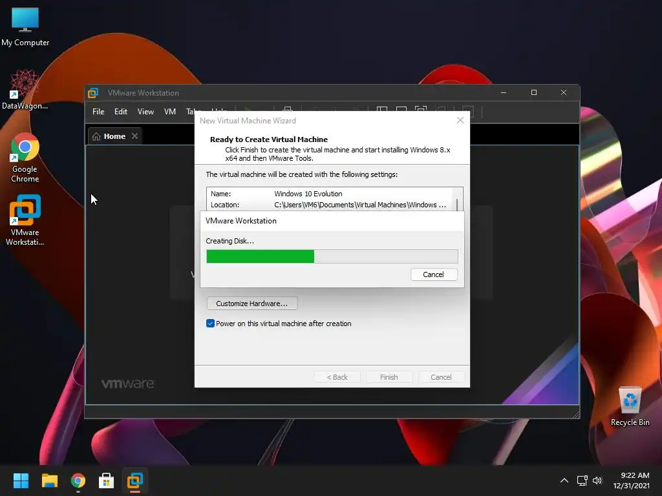Open File Explorer from the taskbar
The image size is (662, 496).
tap(49, 480)
